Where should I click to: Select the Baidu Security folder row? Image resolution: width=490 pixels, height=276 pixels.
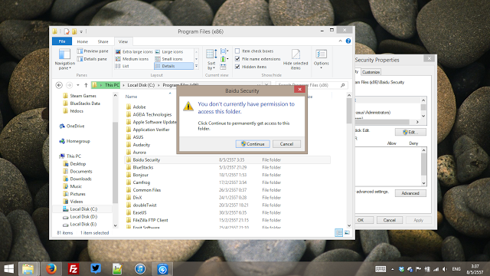tap(227, 160)
